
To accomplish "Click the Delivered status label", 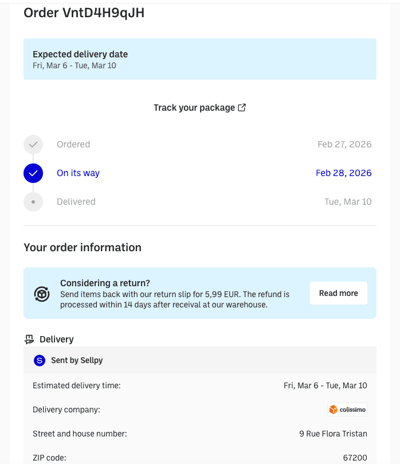I will (76, 202).
